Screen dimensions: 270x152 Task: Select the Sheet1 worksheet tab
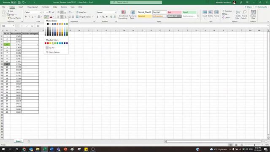[19, 141]
